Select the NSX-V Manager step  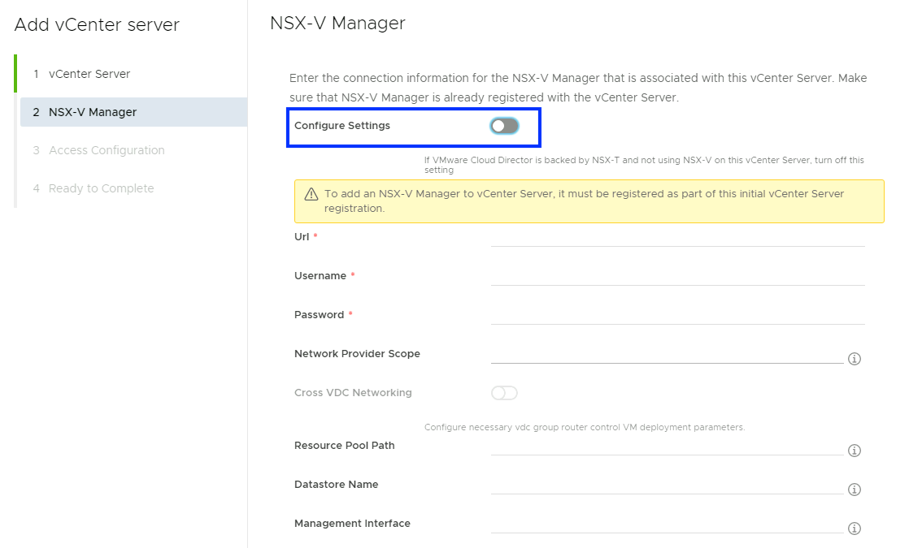pos(93,112)
